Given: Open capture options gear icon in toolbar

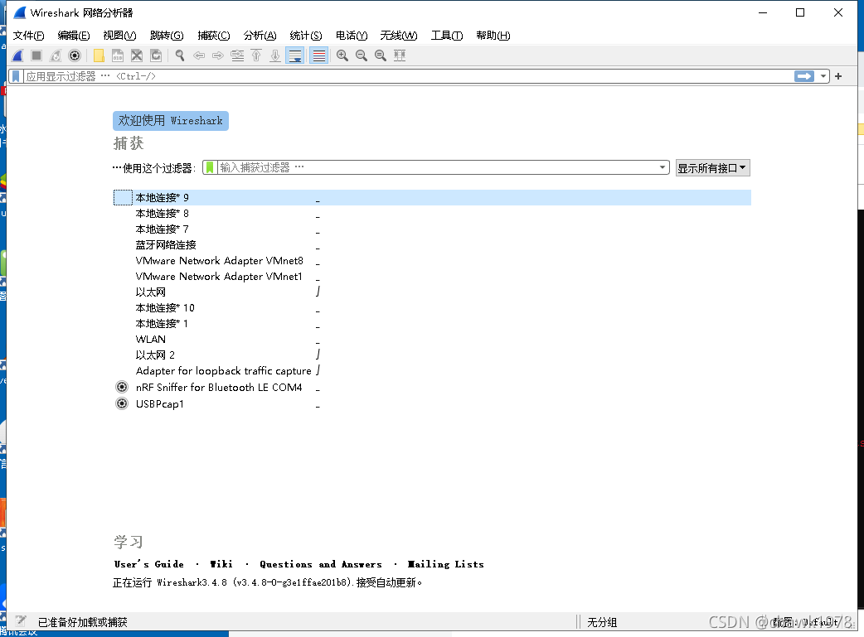Looking at the screenshot, I should pyautogui.click(x=75, y=55).
